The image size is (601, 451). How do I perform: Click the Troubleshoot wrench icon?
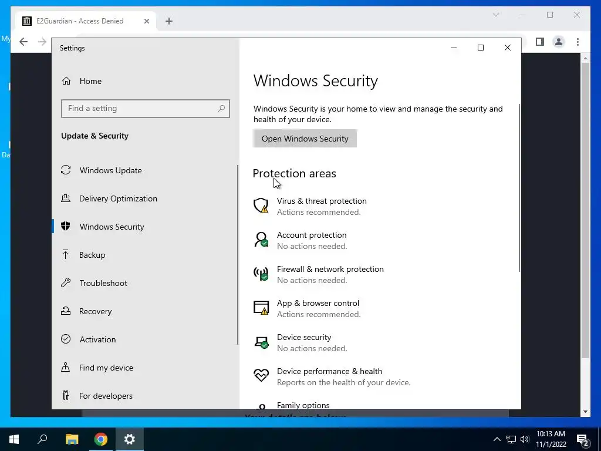coord(66,283)
